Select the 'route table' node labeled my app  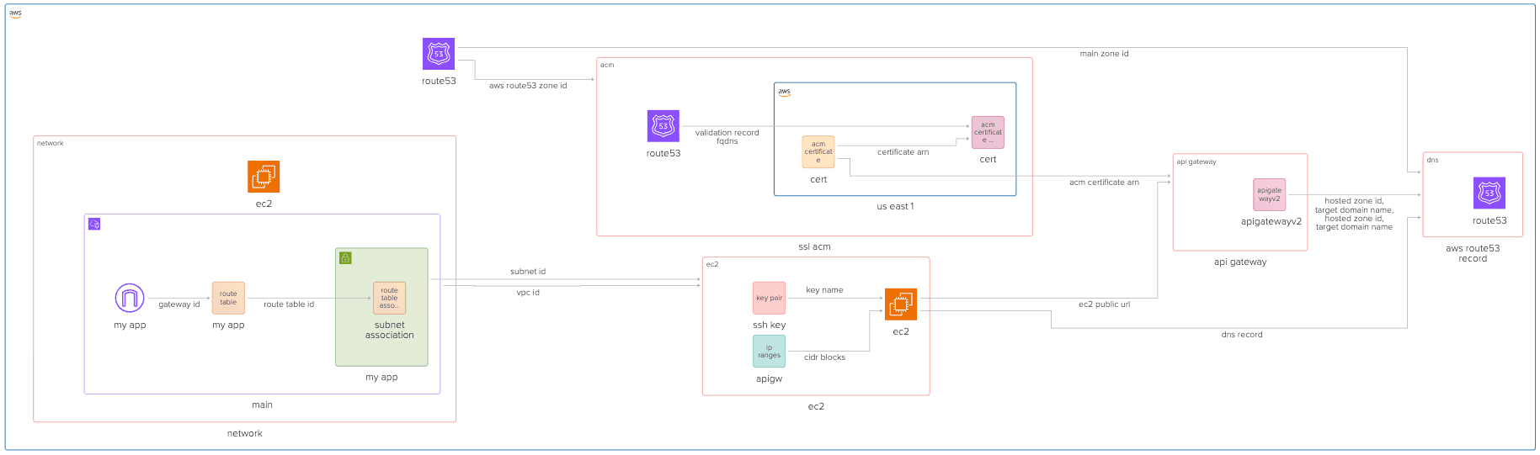[228, 298]
